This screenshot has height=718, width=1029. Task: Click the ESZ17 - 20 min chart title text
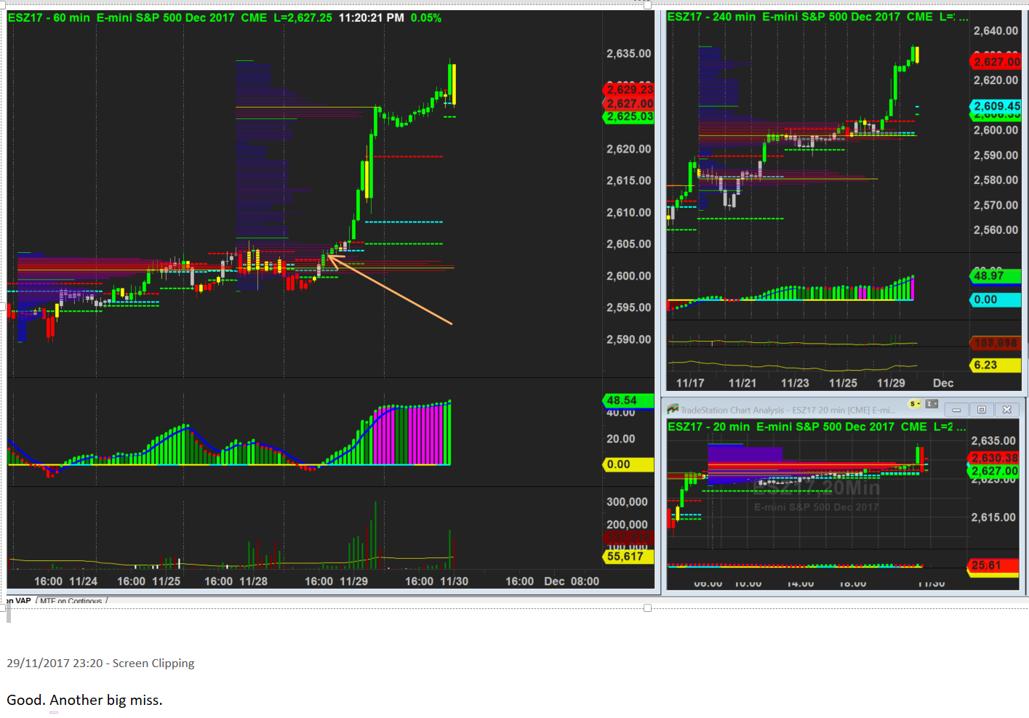coord(708,427)
